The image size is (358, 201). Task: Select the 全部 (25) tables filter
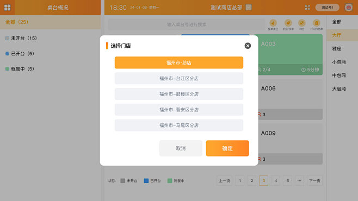point(50,22)
